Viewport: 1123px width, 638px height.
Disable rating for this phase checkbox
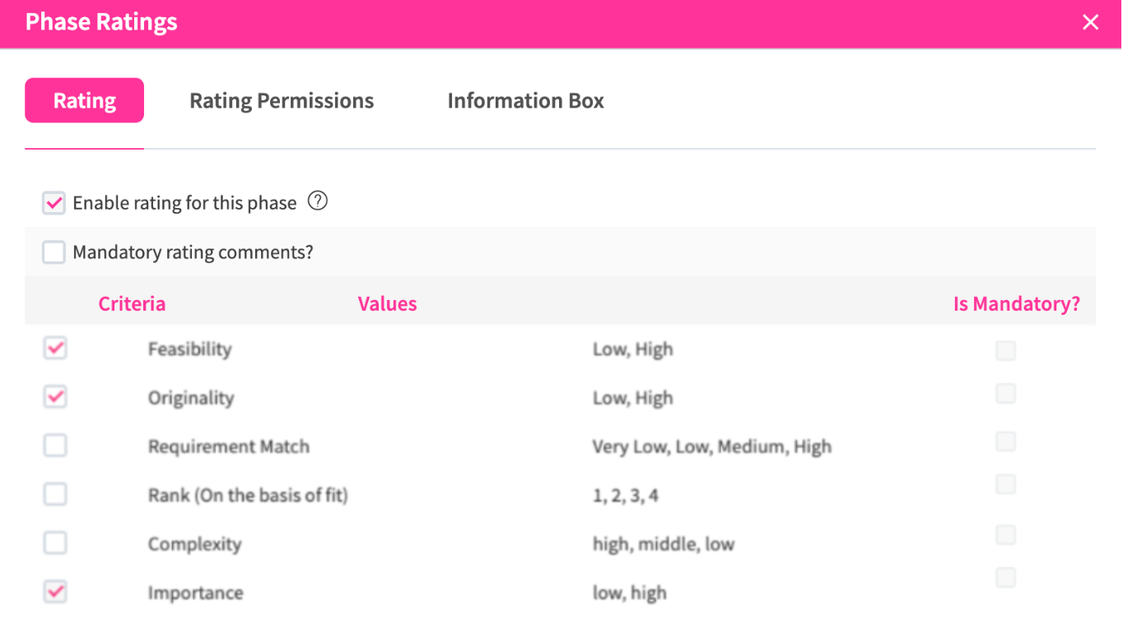54,203
